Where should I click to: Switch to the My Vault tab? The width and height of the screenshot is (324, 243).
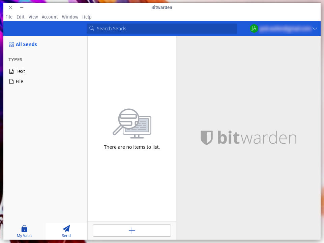[x=24, y=232]
